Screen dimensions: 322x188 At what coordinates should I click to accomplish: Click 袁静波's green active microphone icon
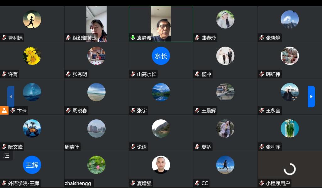coord(133,38)
